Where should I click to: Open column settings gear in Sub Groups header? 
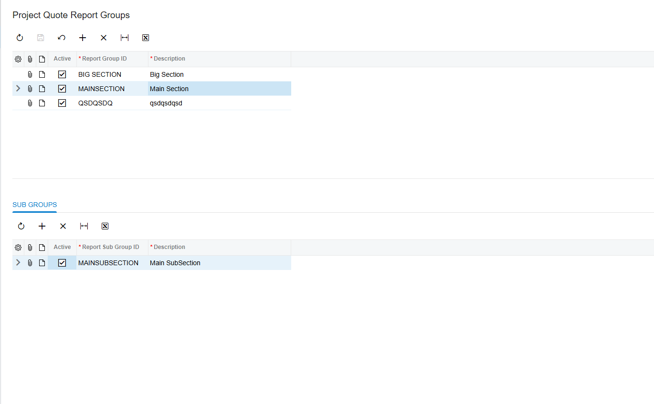pos(18,248)
